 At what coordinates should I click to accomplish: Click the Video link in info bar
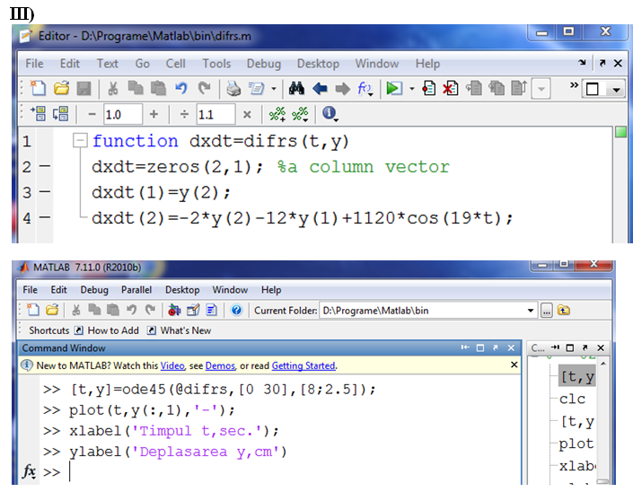click(x=172, y=365)
